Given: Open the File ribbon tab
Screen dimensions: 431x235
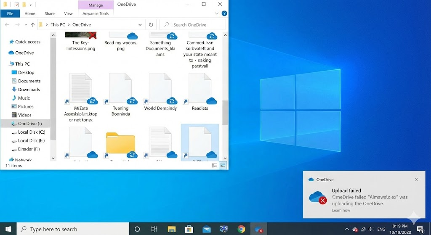Looking at the screenshot, I should click(10, 13).
